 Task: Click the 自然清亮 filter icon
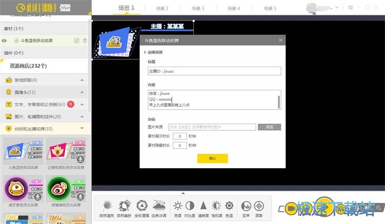106,206
